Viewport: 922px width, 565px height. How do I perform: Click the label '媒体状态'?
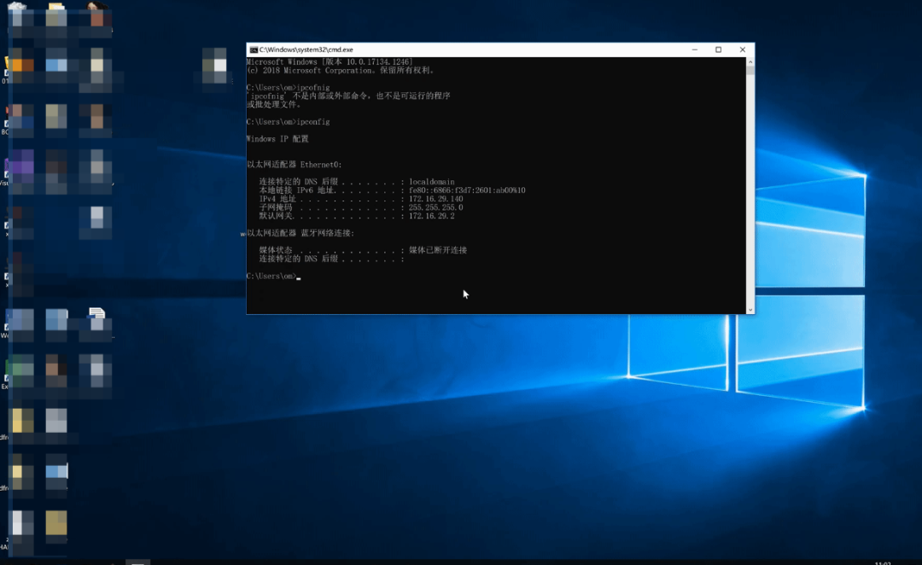(275, 250)
